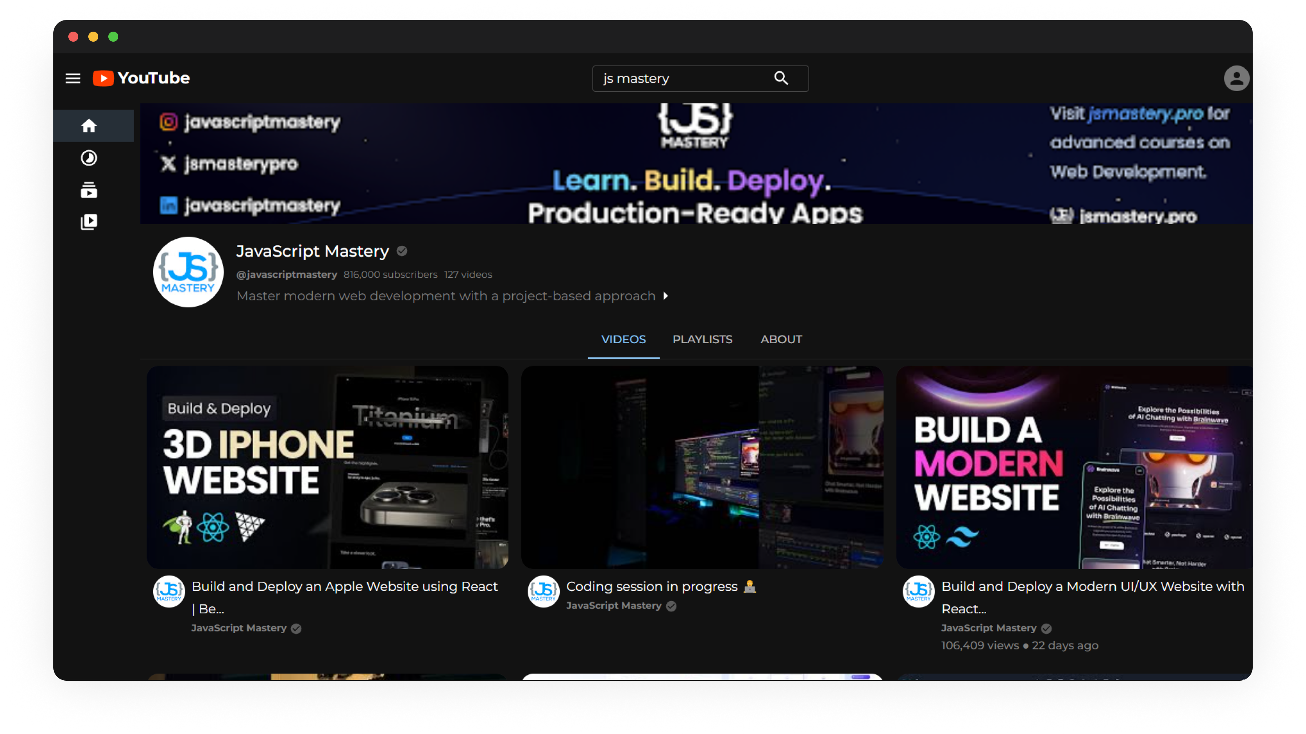Click channel avatar under Modern UI/UX video
The width and height of the screenshot is (1306, 734).
click(x=918, y=592)
